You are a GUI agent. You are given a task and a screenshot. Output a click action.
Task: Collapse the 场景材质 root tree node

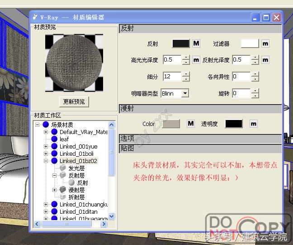tap(38, 125)
